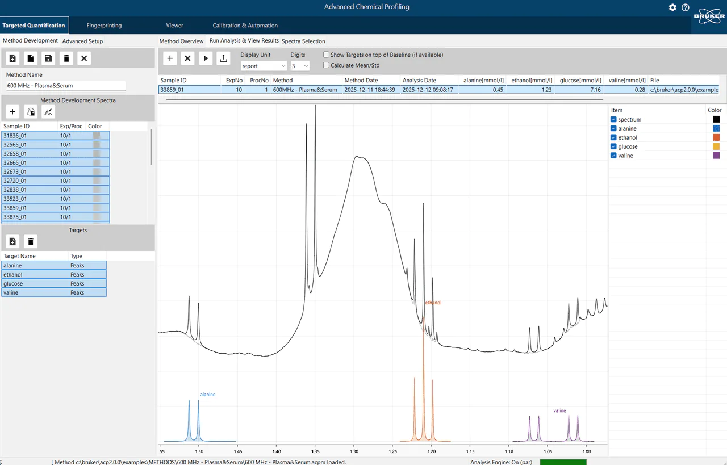
Task: Open the Viewer tab
Action: coord(174,26)
